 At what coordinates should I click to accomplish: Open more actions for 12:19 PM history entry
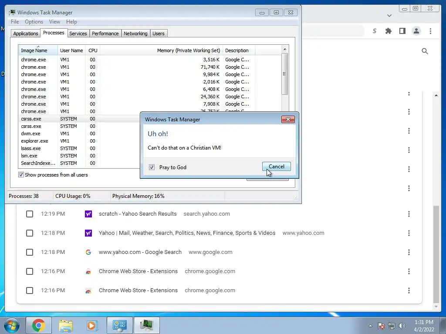[x=409, y=214]
